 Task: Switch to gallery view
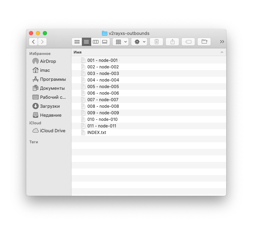105,42
